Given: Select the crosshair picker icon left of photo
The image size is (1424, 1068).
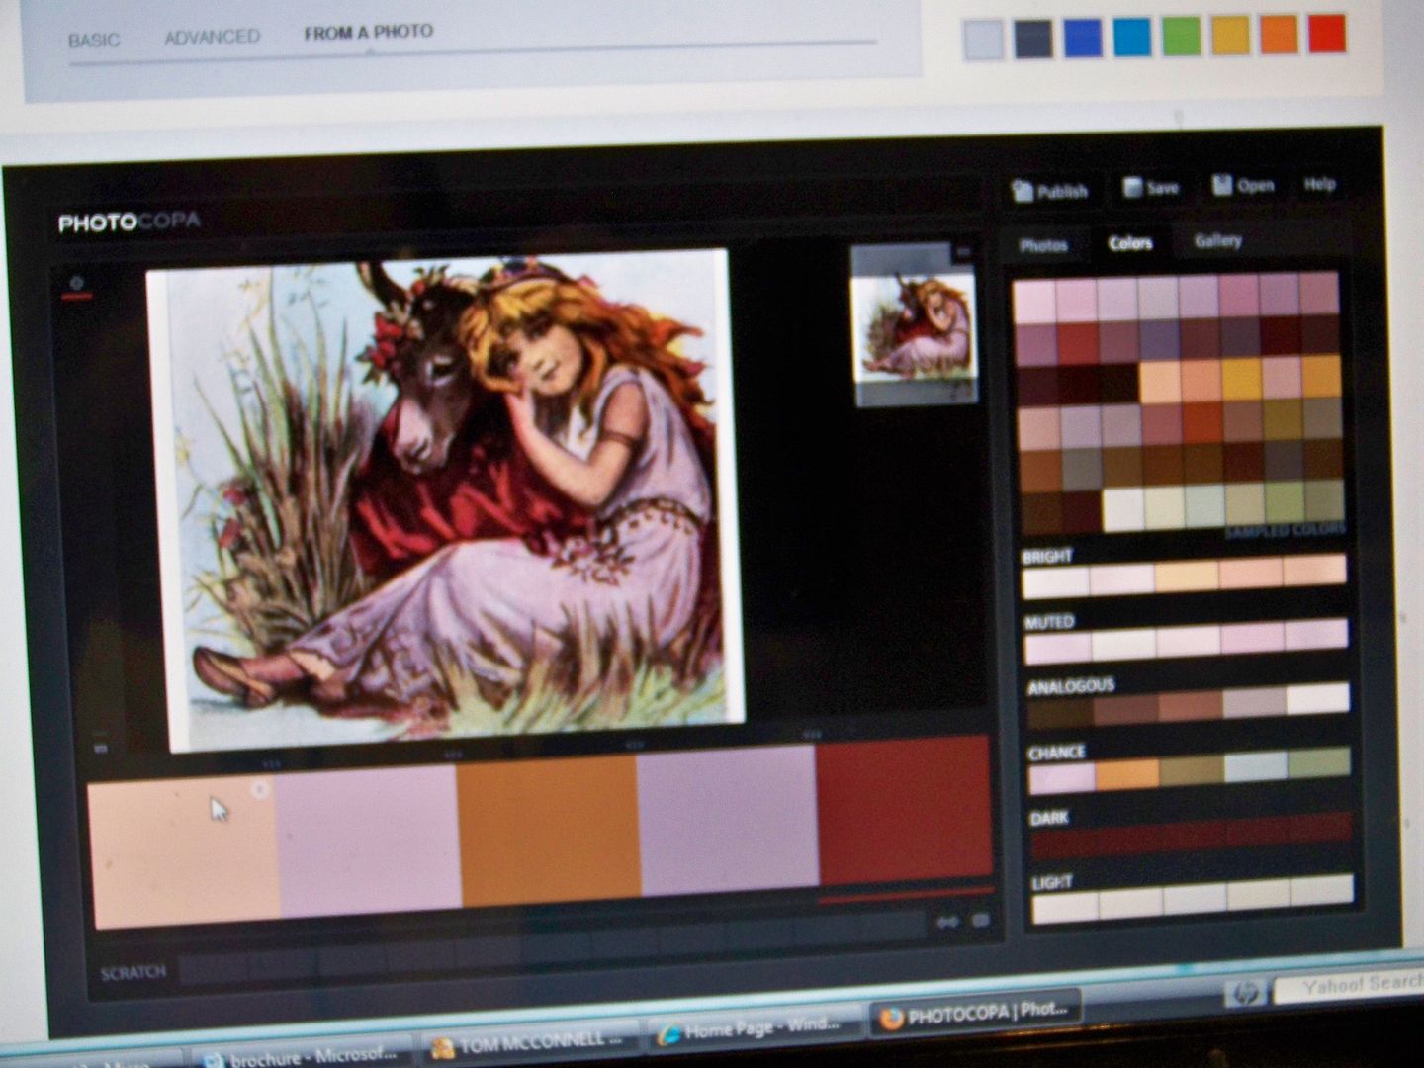Looking at the screenshot, I should pyautogui.click(x=77, y=285).
